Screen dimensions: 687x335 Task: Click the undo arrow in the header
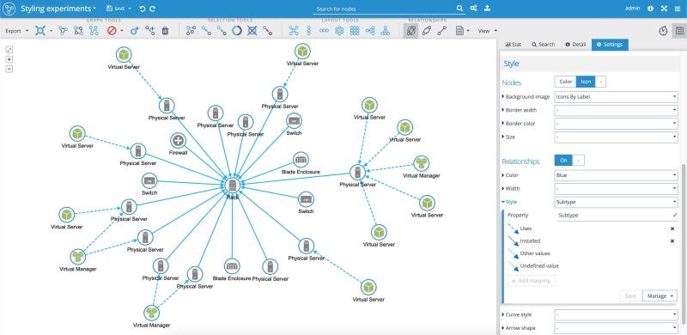coord(142,9)
